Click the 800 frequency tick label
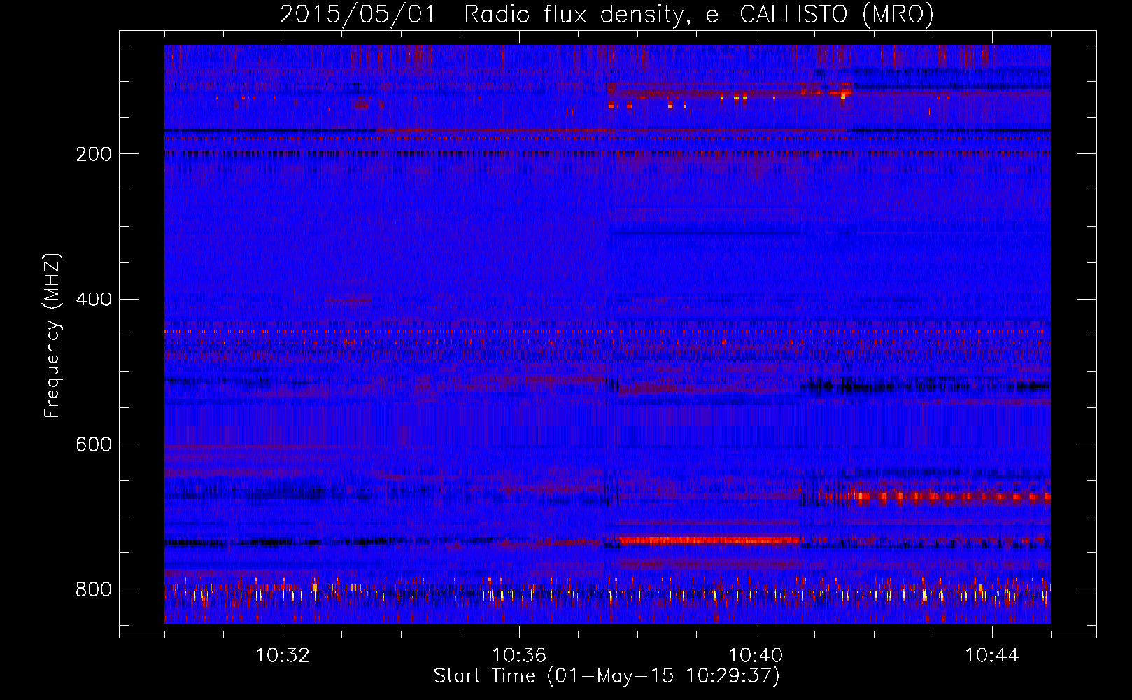The height and width of the screenshot is (700, 1132). tap(94, 590)
